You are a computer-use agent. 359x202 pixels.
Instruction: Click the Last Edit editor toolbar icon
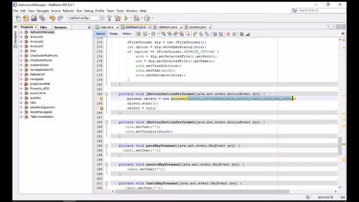point(139,34)
